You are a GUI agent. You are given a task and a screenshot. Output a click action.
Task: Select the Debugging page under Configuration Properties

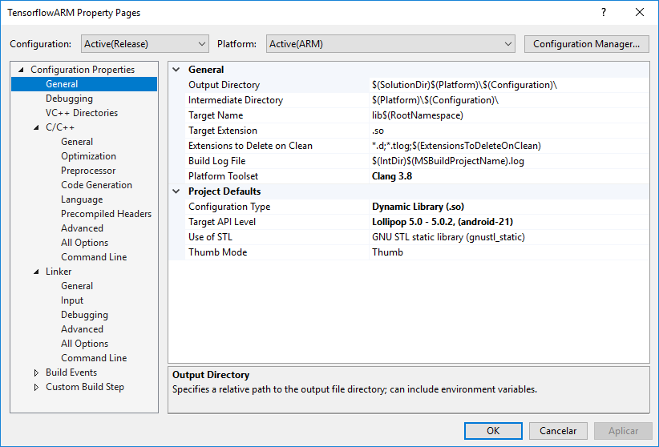click(x=69, y=99)
